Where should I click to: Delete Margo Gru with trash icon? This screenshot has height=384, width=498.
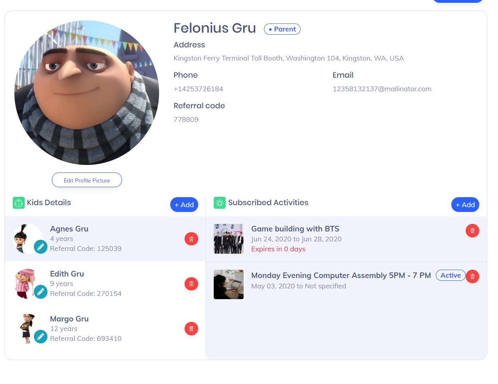click(x=191, y=329)
